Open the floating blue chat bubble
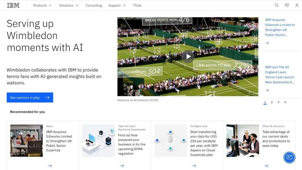This screenshot has width=302, height=170. (x=289, y=158)
